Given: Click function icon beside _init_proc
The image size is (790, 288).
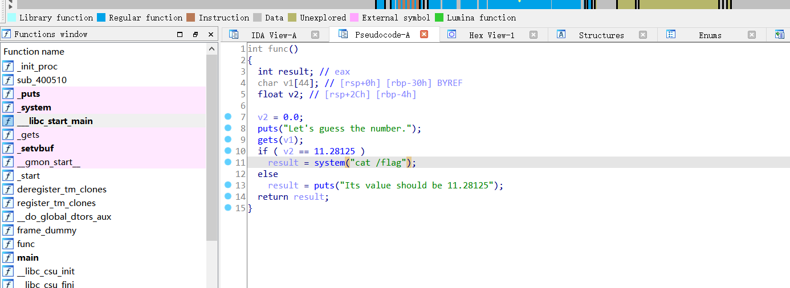Looking at the screenshot, I should (8, 66).
